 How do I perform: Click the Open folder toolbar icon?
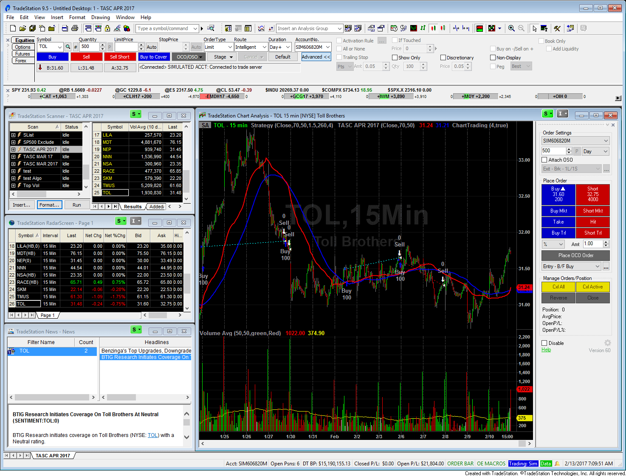23,28
